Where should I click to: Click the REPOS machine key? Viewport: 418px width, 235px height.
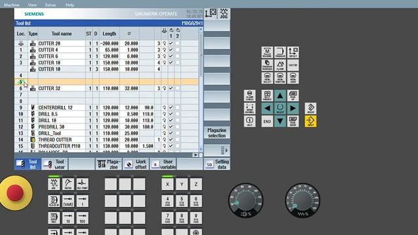click(68, 184)
